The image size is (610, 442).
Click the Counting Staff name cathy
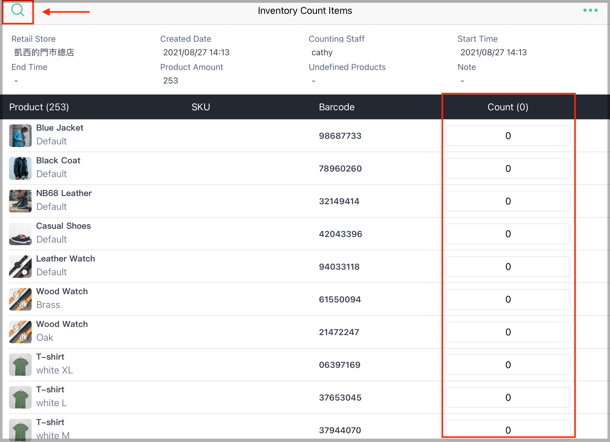[322, 52]
